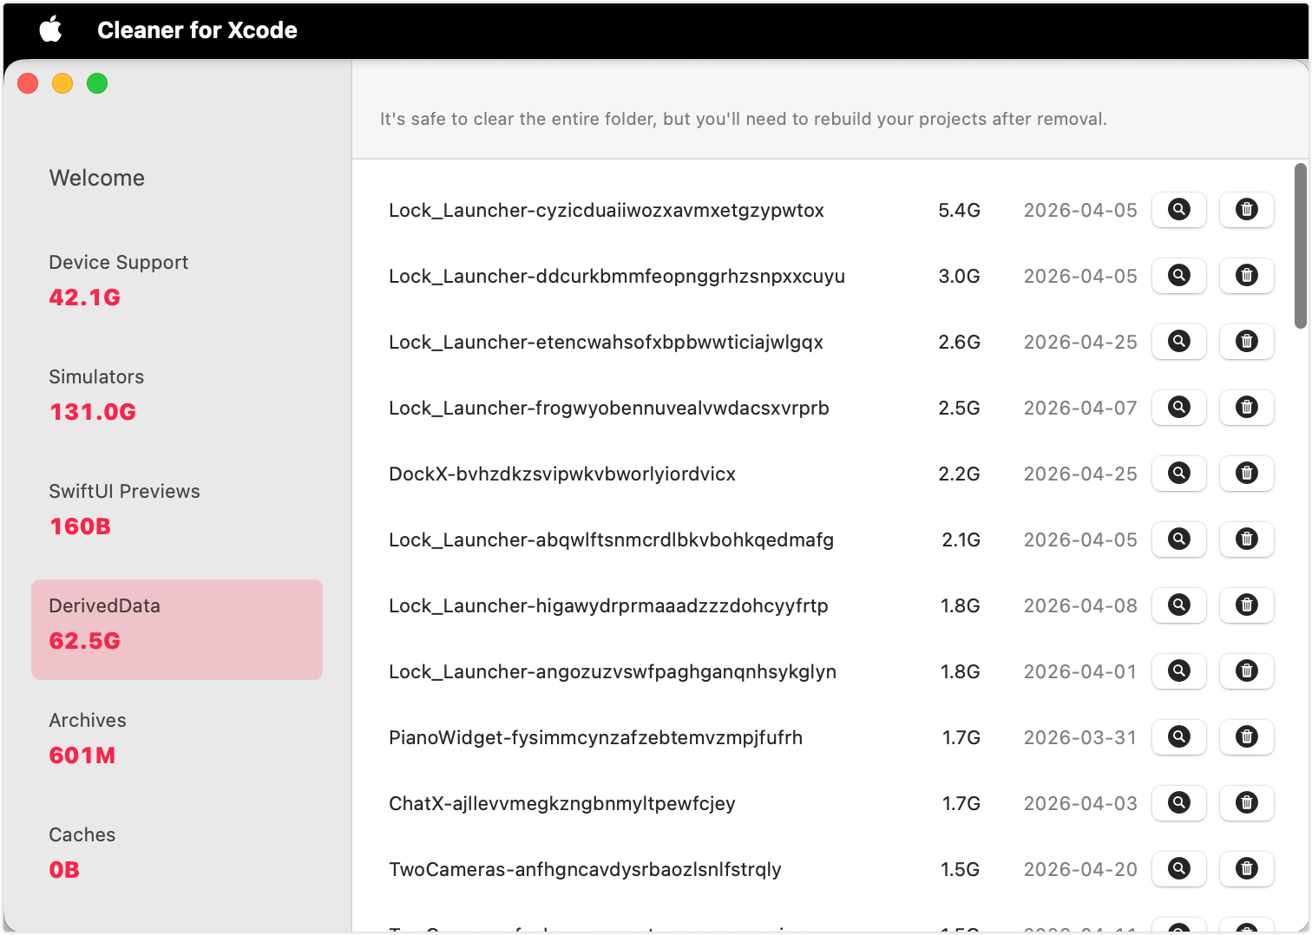This screenshot has height=935, width=1312.
Task: Select the Lock_Launcher-cyzicduaiiwozxavmxetgzypwtox folder name
Action: (x=607, y=211)
